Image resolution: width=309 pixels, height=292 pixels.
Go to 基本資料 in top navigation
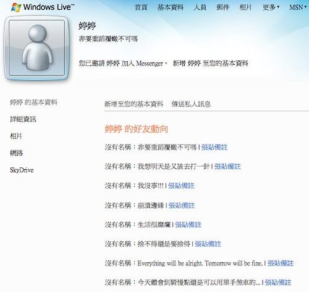pos(170,7)
